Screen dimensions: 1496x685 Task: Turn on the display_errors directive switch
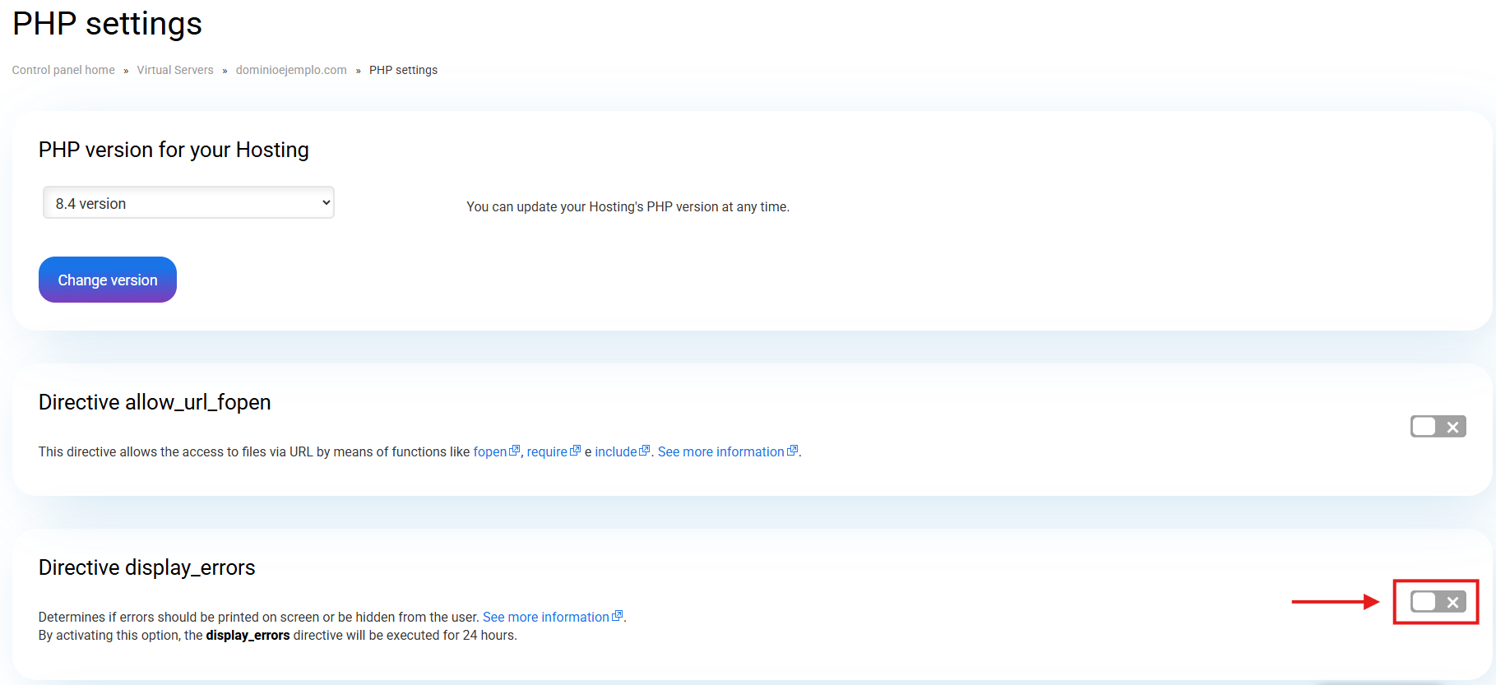[1438, 602]
